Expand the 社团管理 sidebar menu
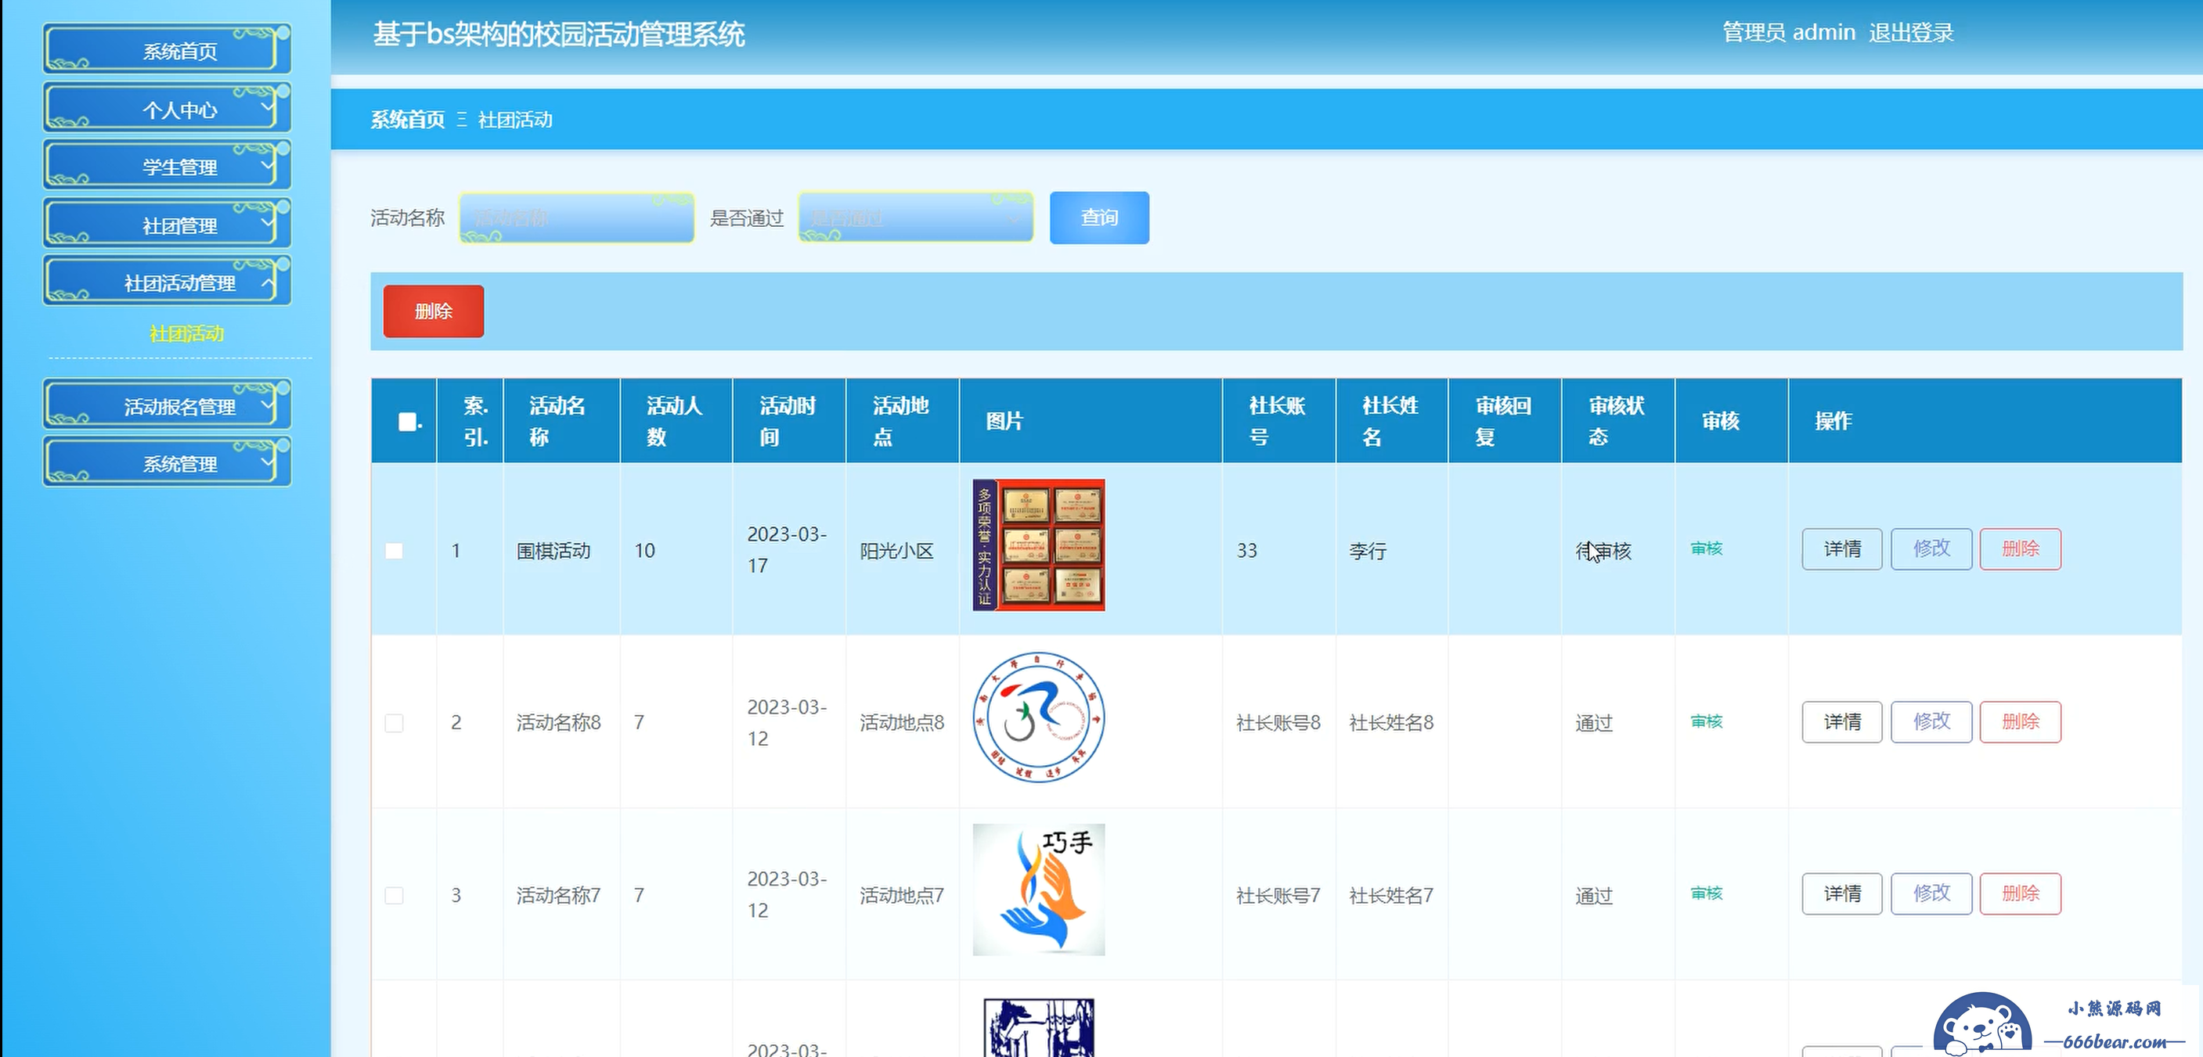This screenshot has width=2203, height=1057. 167,225
